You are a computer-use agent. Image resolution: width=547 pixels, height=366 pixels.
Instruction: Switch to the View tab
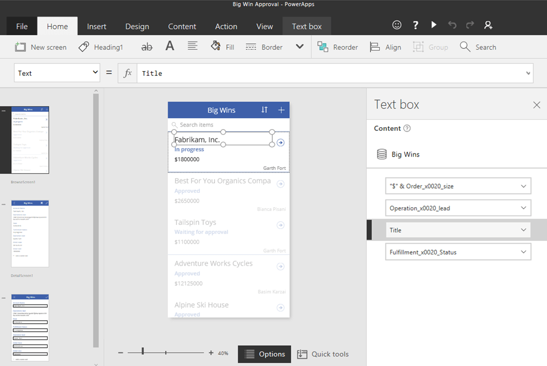[265, 27]
